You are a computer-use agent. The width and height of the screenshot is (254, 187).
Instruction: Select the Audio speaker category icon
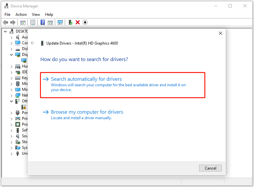(17, 37)
